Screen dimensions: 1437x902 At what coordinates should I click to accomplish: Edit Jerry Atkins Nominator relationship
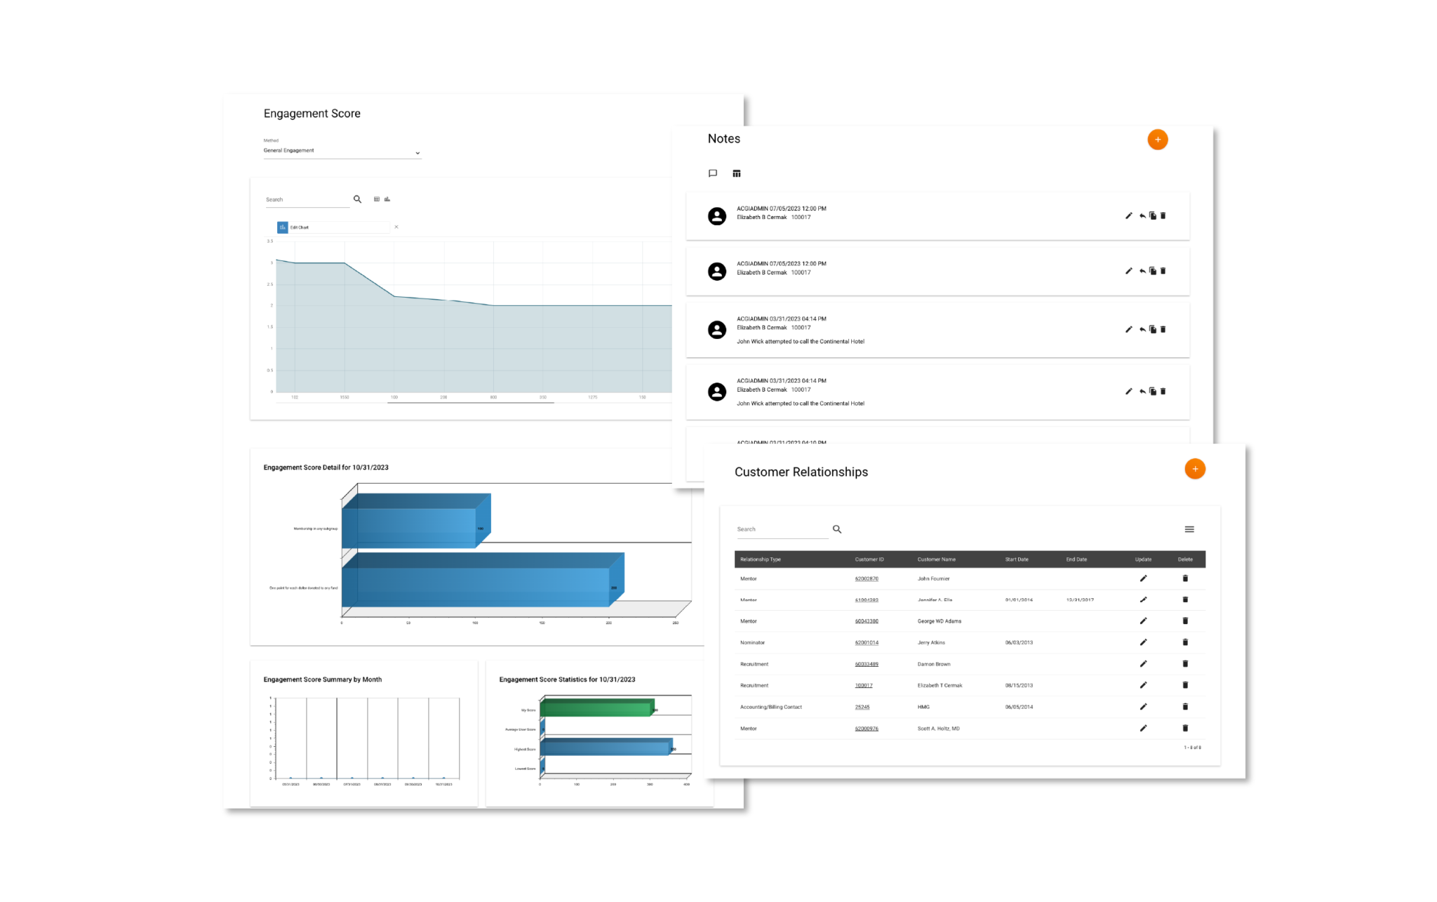coord(1144,642)
